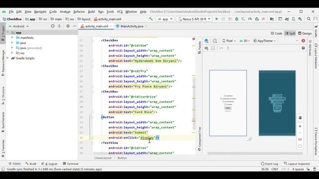Open the Refactor menu

(x=79, y=12)
